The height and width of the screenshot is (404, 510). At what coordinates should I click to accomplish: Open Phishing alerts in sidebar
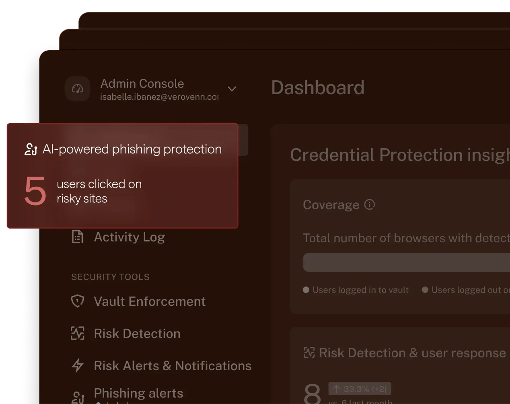pyautogui.click(x=138, y=393)
